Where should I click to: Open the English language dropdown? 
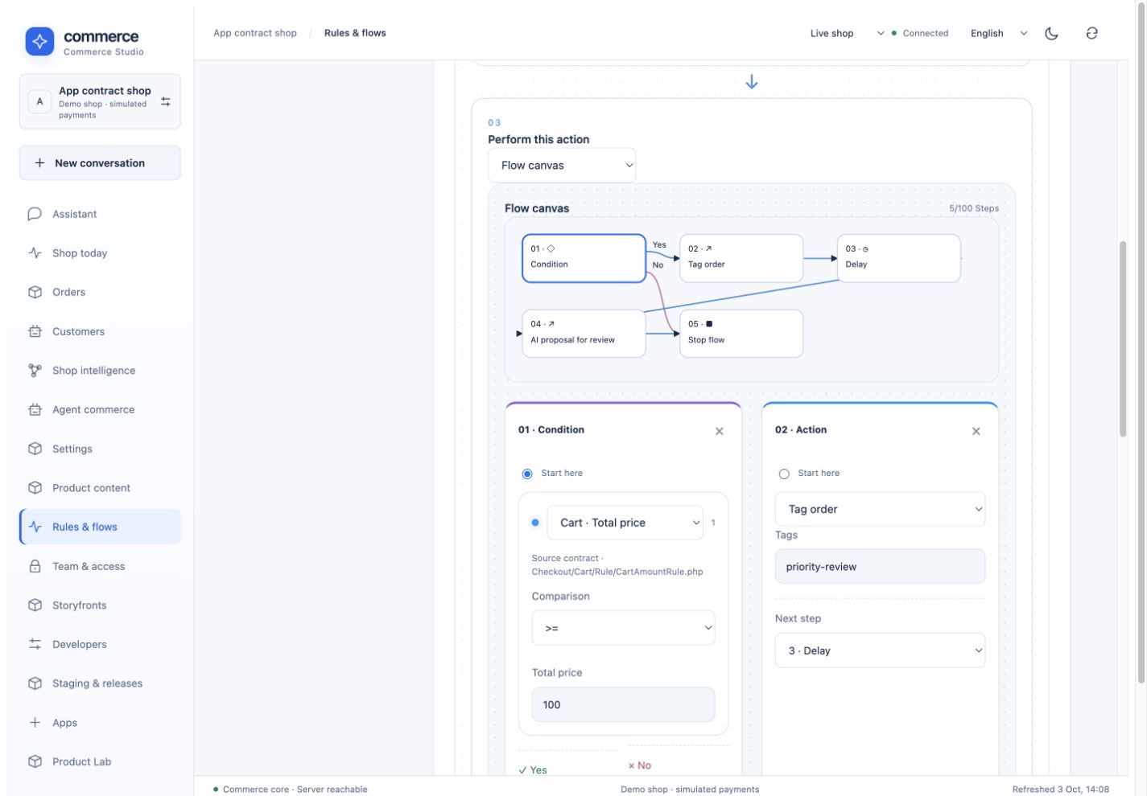(x=999, y=33)
